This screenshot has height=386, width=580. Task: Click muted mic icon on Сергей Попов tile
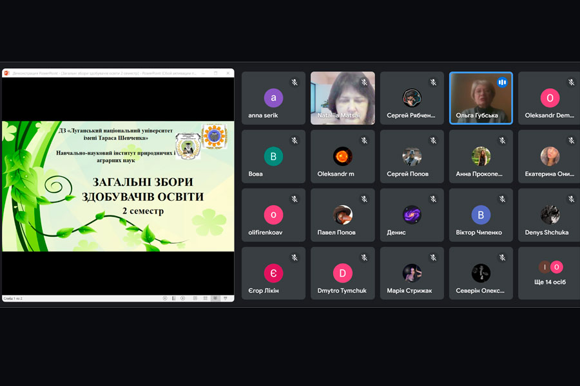[x=433, y=140]
